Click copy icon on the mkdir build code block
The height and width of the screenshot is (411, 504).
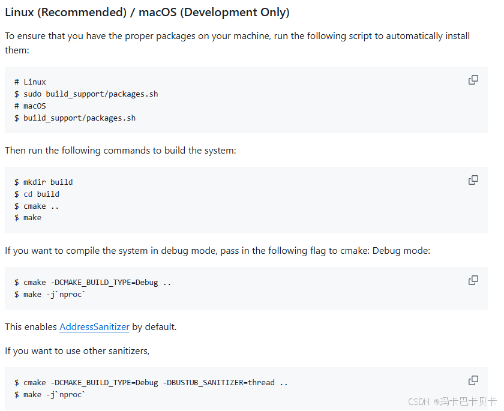click(473, 180)
